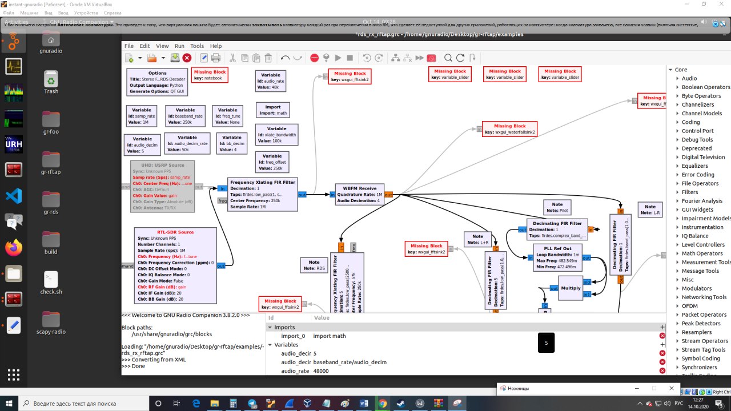Viewport: 731px width, 411px height.
Task: Find blocks with the magnifier icon
Action: point(448,58)
